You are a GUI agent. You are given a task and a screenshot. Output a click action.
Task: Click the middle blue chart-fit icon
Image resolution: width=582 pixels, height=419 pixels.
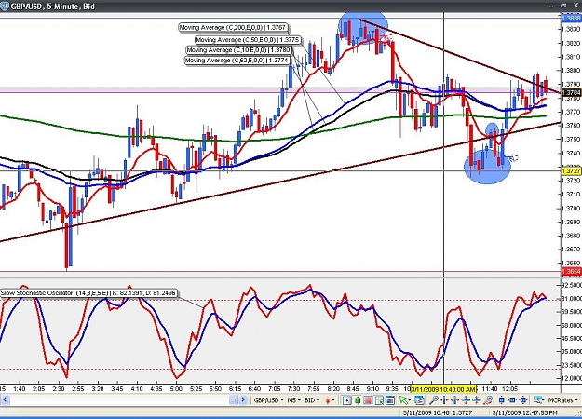(512, 400)
